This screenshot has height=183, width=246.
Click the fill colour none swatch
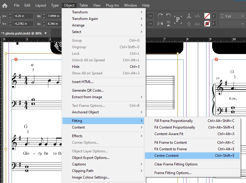(x=207, y=16)
